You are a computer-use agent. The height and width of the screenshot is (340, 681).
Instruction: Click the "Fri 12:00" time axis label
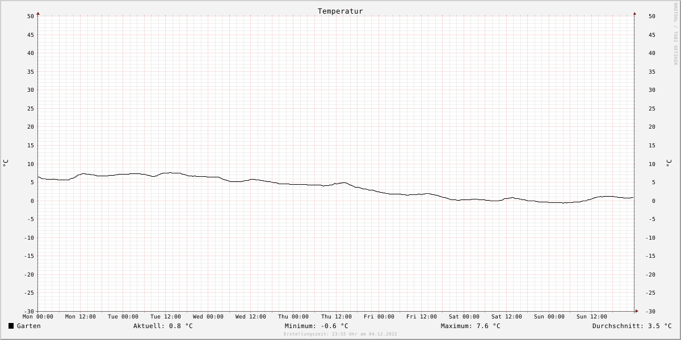pos(422,317)
